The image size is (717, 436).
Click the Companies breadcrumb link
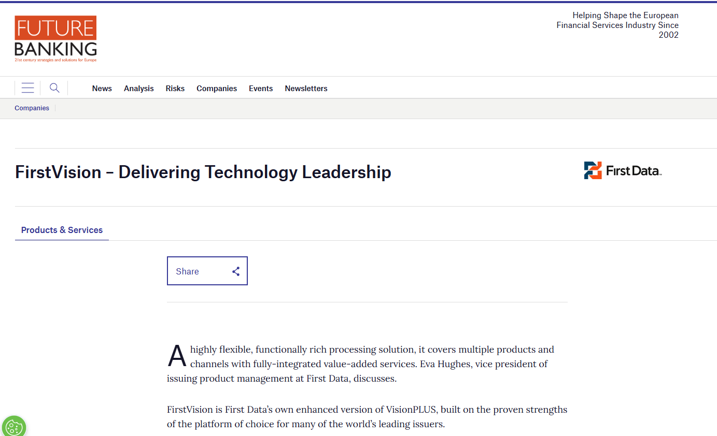click(32, 108)
